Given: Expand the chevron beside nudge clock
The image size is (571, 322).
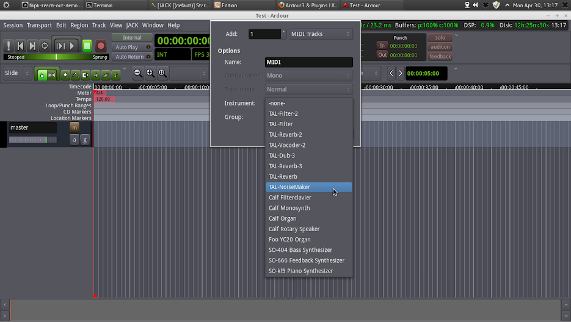Looking at the screenshot, I should [455, 68].
